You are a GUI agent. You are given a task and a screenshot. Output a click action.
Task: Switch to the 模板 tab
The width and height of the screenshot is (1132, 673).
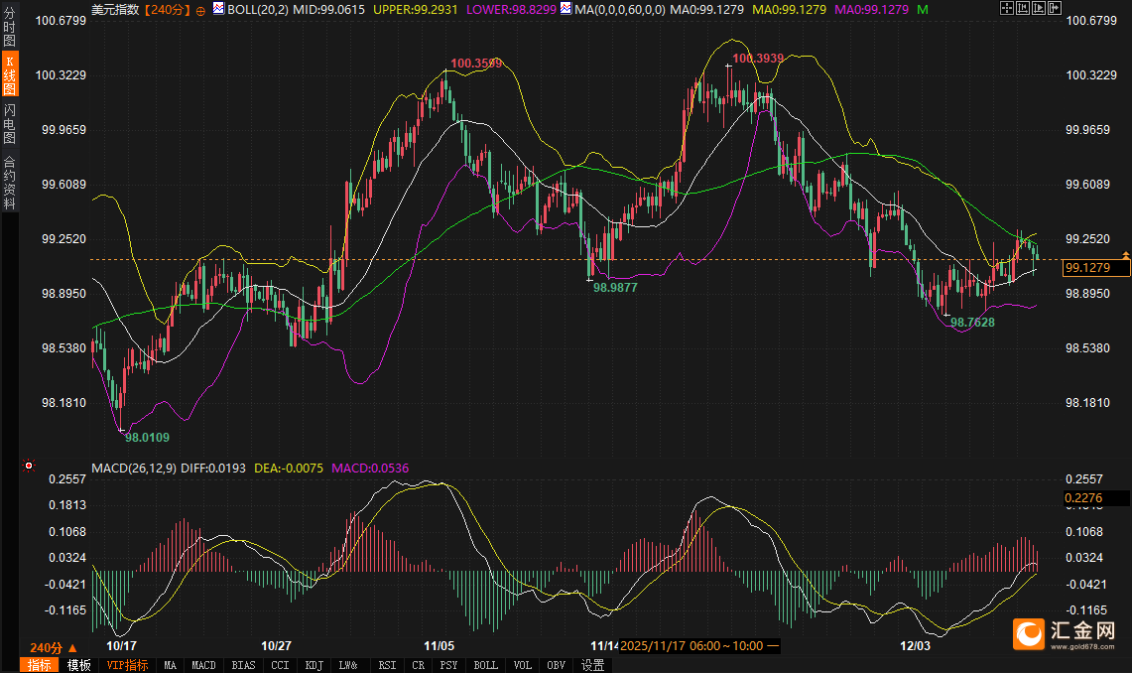point(79,665)
